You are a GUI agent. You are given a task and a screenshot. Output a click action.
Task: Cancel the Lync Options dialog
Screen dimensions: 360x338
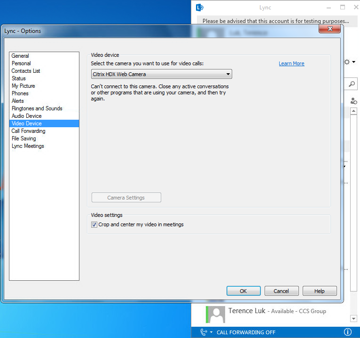(x=282, y=291)
